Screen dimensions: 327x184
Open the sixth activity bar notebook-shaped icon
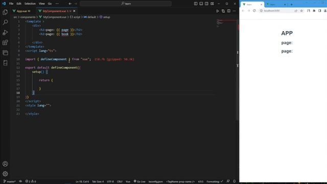(5, 63)
